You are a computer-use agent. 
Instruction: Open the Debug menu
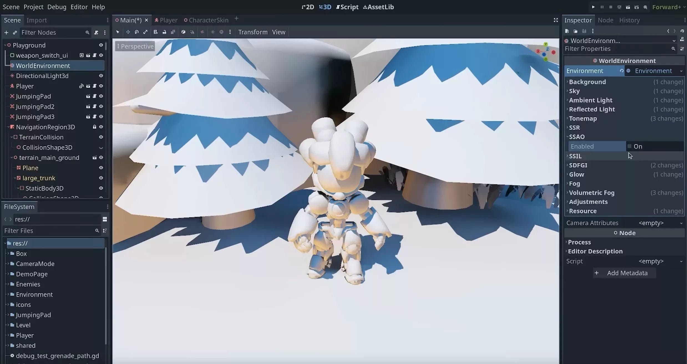click(x=57, y=7)
